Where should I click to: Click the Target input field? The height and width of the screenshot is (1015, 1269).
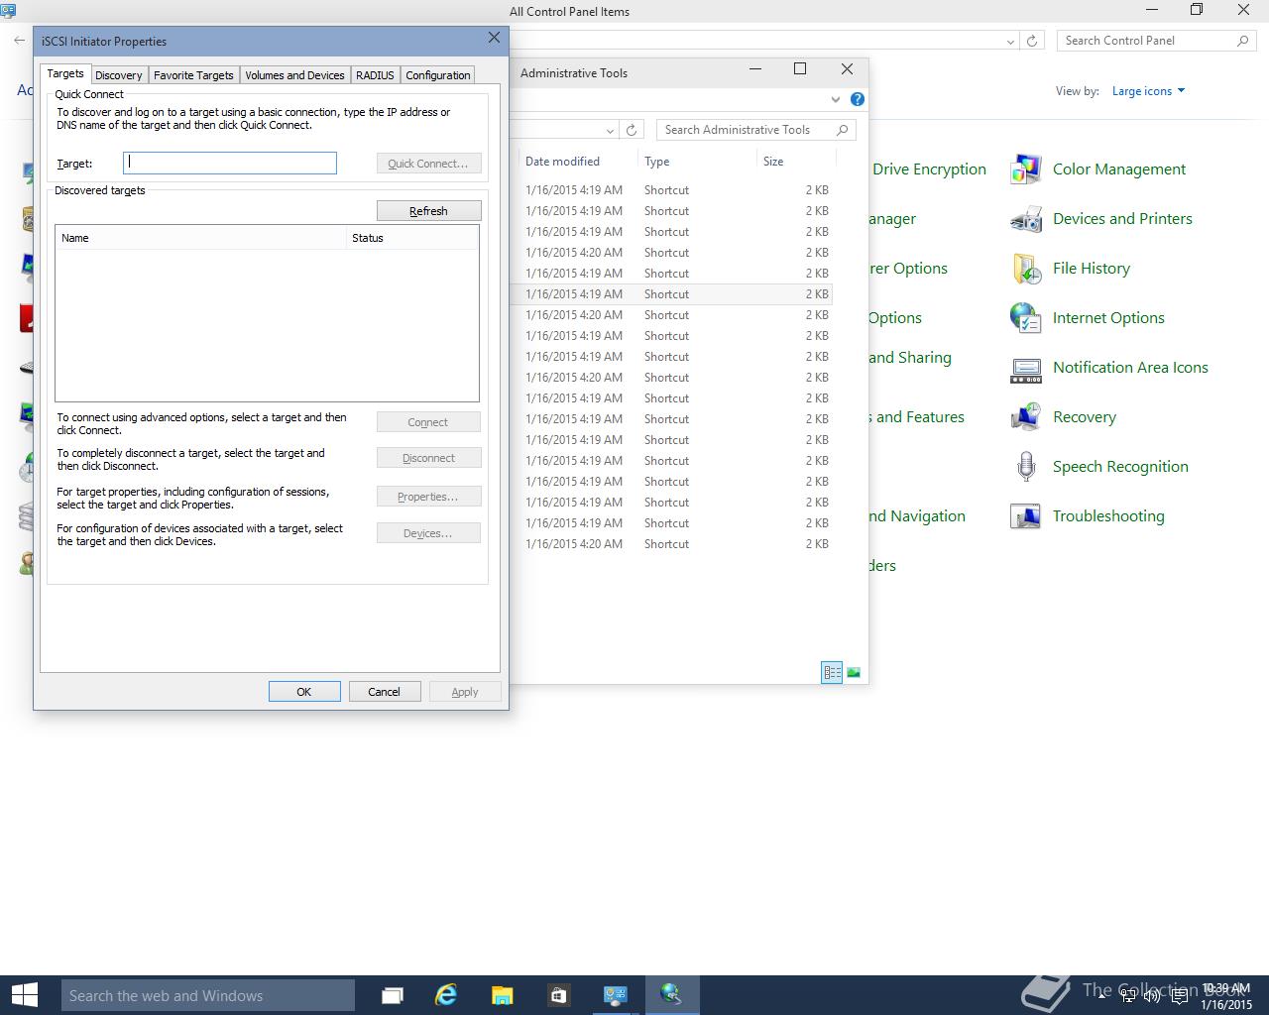pyautogui.click(x=230, y=163)
